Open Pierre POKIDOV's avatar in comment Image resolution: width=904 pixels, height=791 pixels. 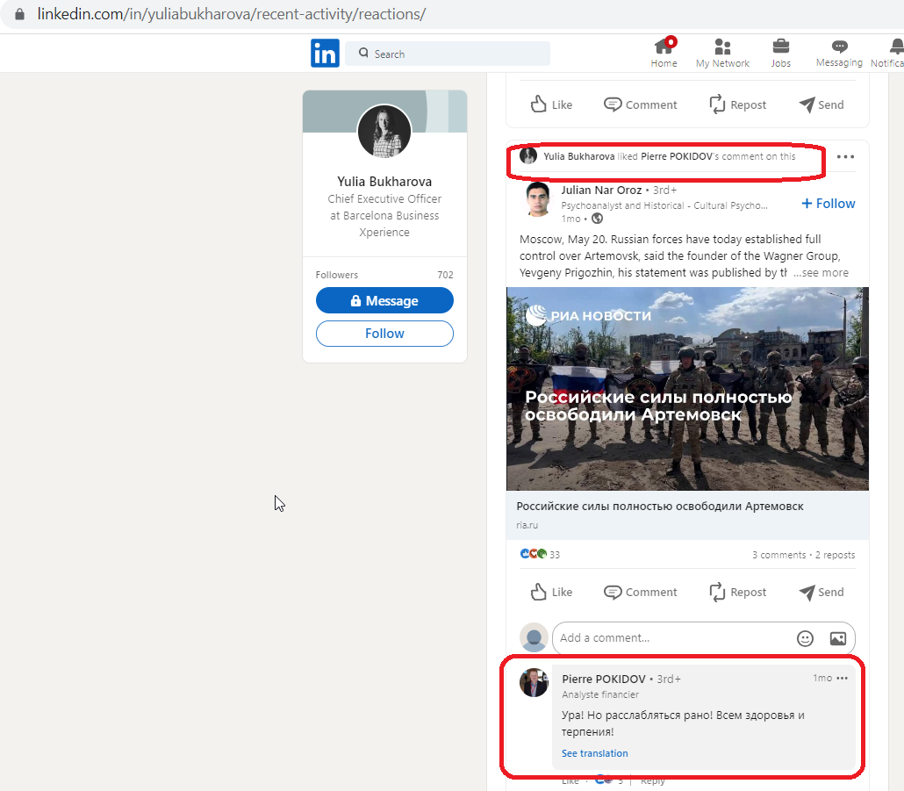point(534,683)
